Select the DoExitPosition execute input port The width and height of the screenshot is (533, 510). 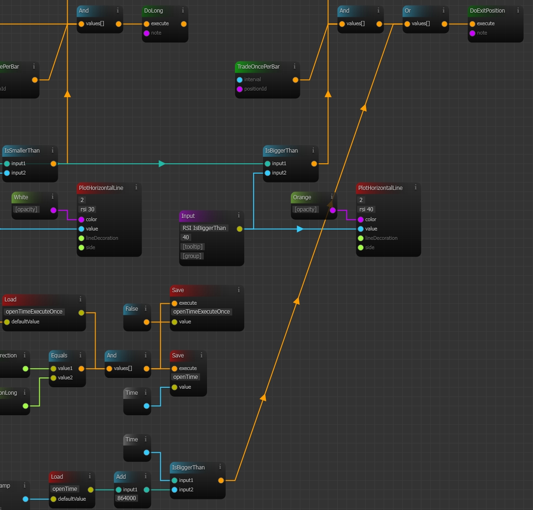tap(472, 24)
